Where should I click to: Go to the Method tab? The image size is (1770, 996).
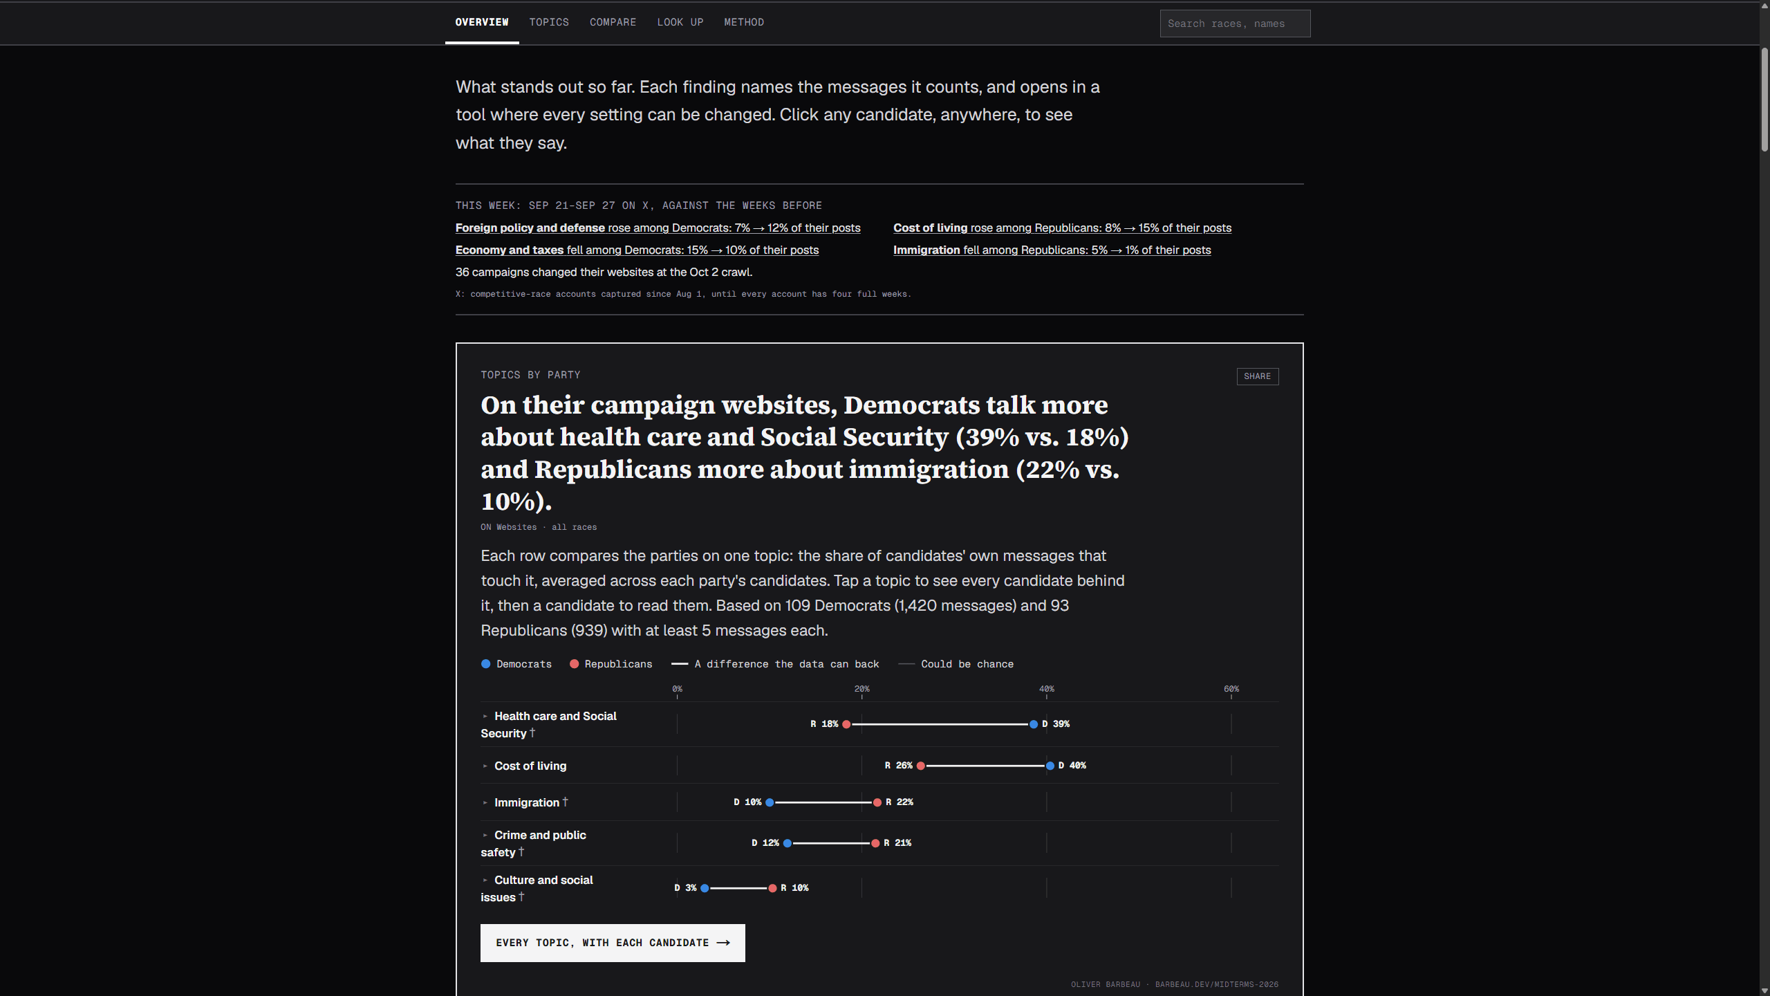coord(744,22)
